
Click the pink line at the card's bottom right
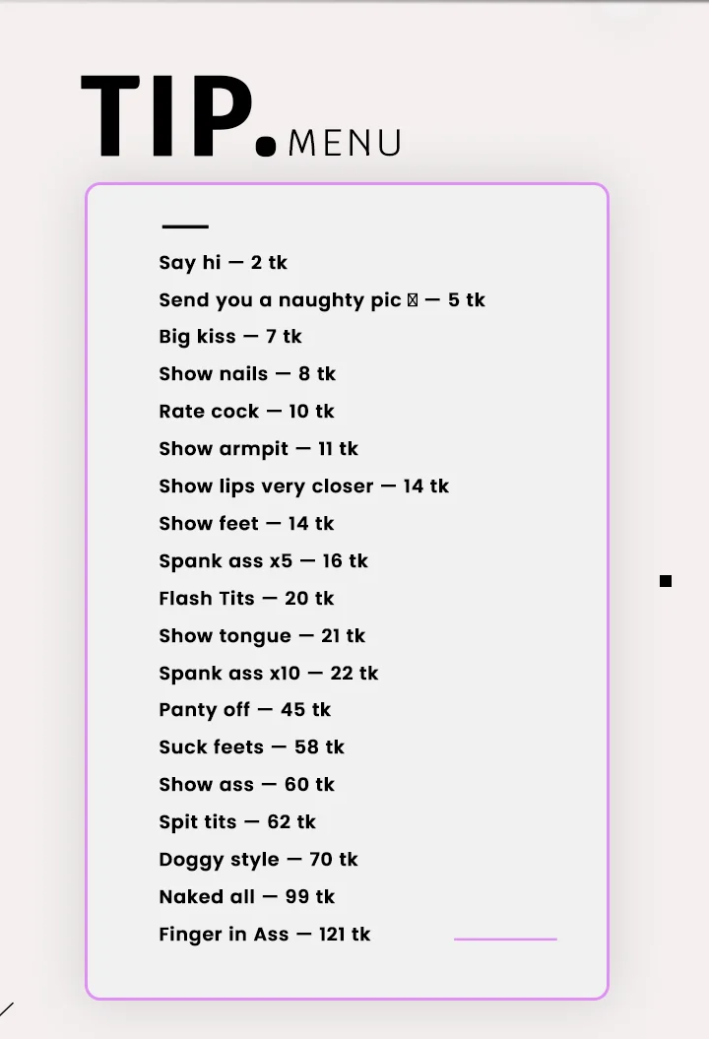pos(505,940)
